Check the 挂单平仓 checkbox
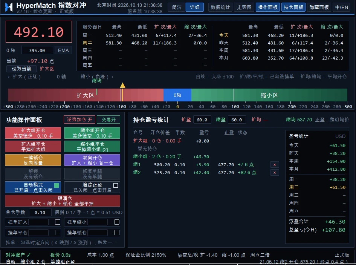Screen dimensions: 356x265 pos(58,233)
